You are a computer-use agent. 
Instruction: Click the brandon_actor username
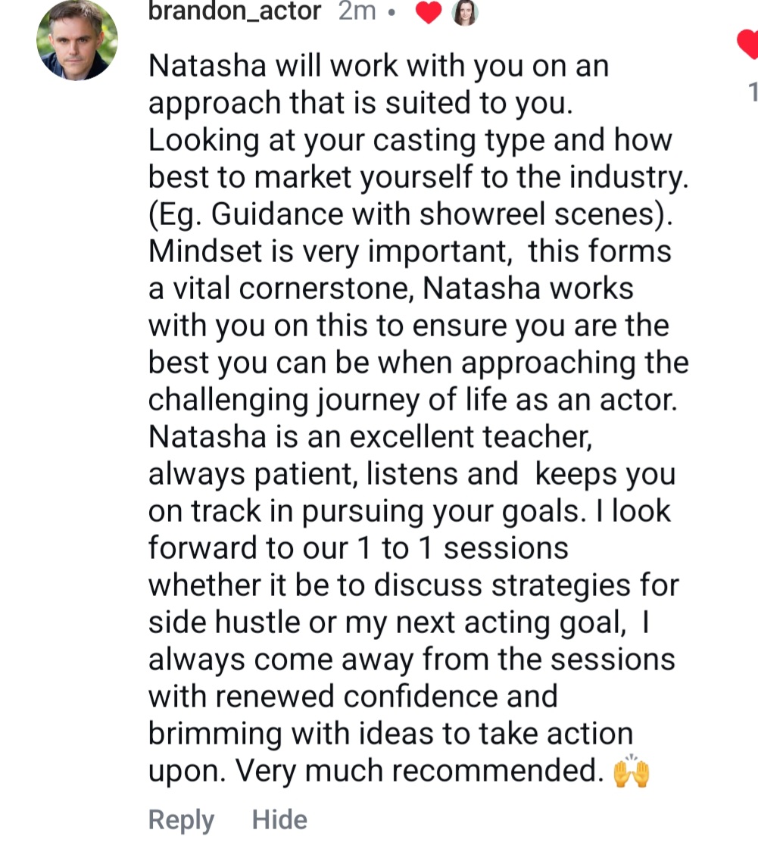235,11
